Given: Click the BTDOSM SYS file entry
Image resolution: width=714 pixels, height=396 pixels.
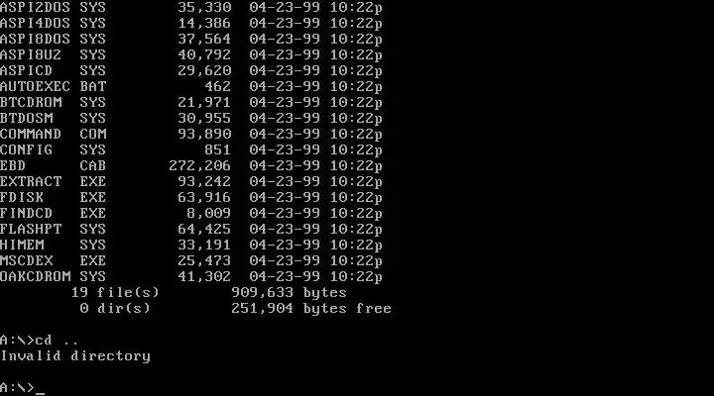Looking at the screenshot, I should point(190,118).
